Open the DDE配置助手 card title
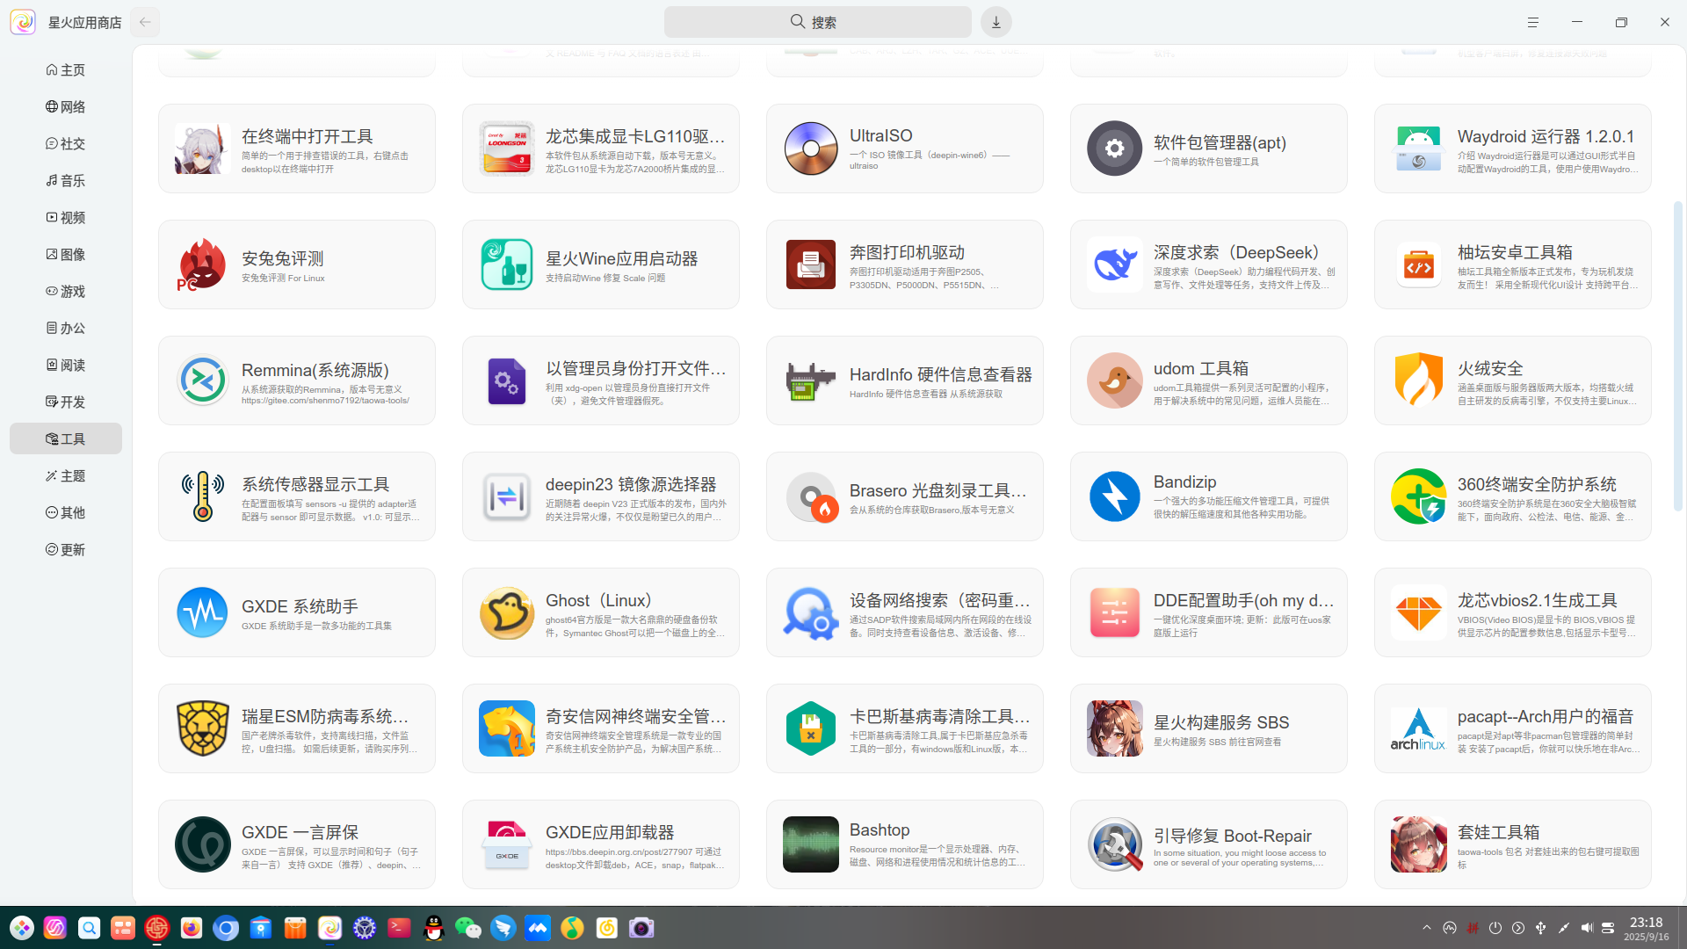The image size is (1687, 949). click(1243, 600)
